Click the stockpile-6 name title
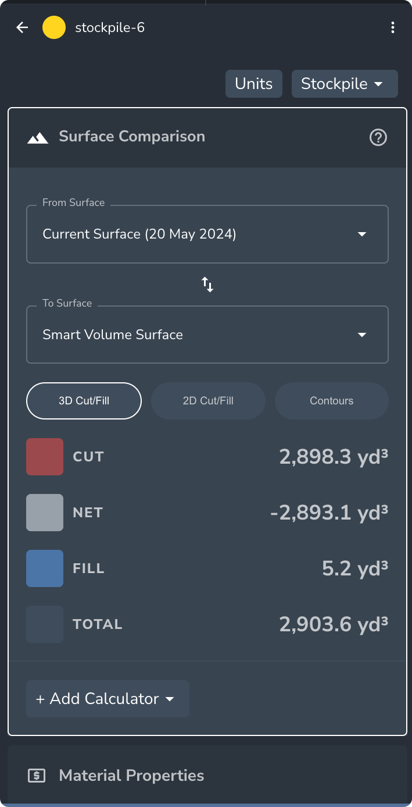Image resolution: width=412 pixels, height=807 pixels. 110,27
